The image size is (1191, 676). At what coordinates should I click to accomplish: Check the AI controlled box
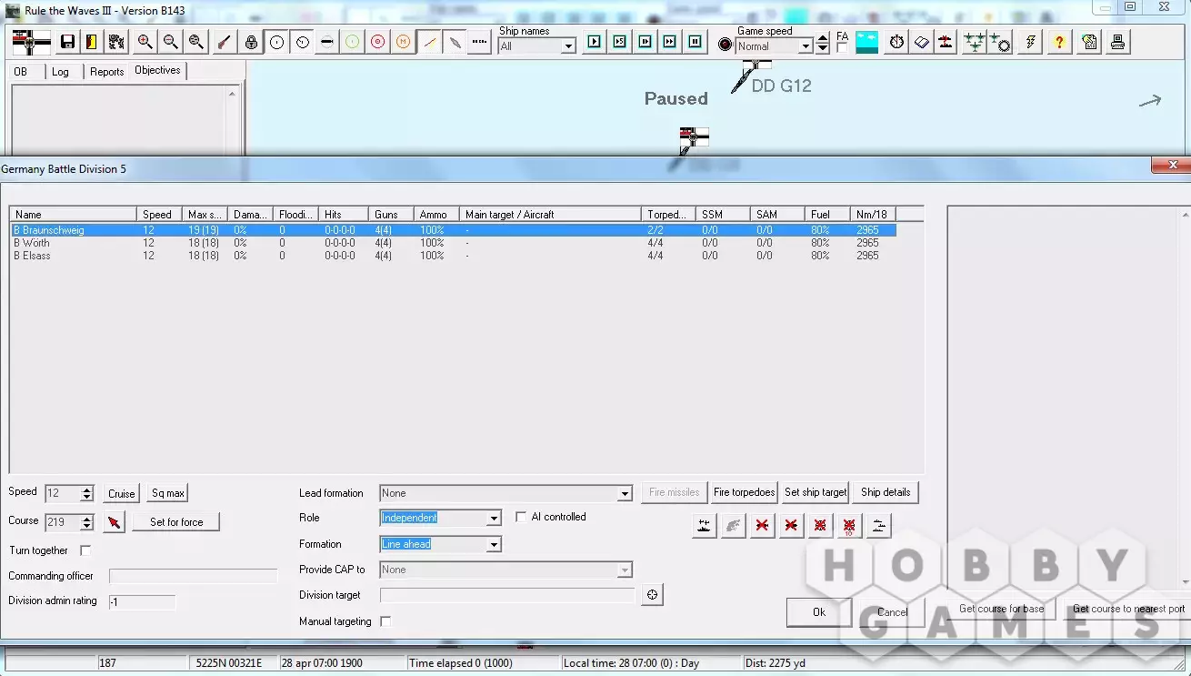[x=521, y=517]
